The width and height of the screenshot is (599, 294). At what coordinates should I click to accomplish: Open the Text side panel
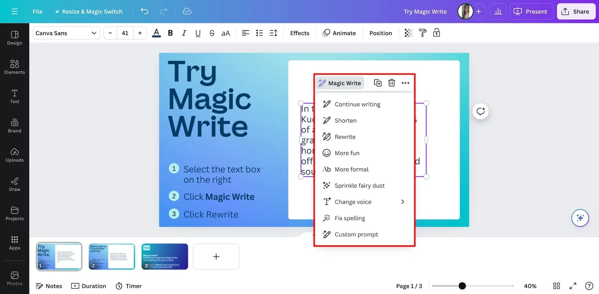[x=15, y=96]
